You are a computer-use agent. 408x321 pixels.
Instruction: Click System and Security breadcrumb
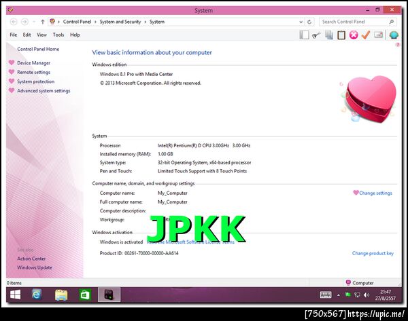(120, 22)
